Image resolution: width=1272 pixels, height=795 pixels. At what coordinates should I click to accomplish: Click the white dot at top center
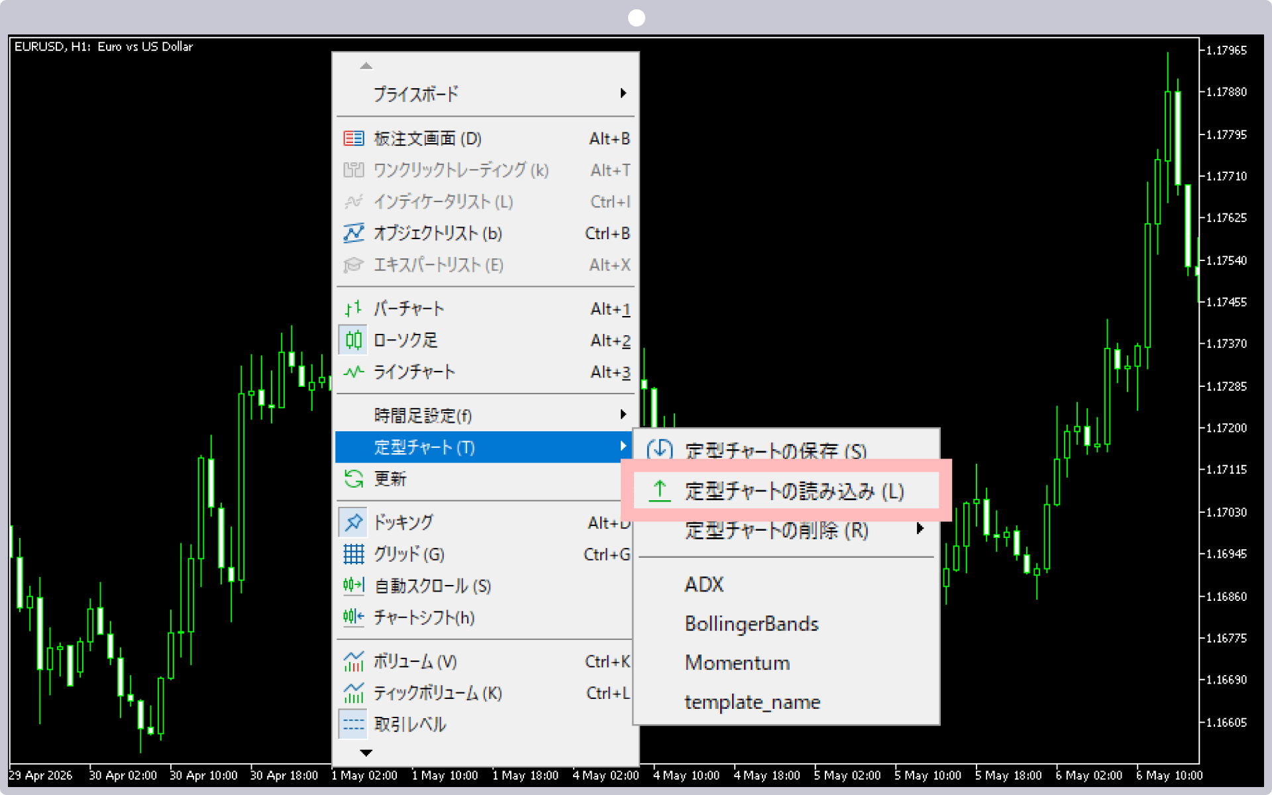click(x=636, y=18)
